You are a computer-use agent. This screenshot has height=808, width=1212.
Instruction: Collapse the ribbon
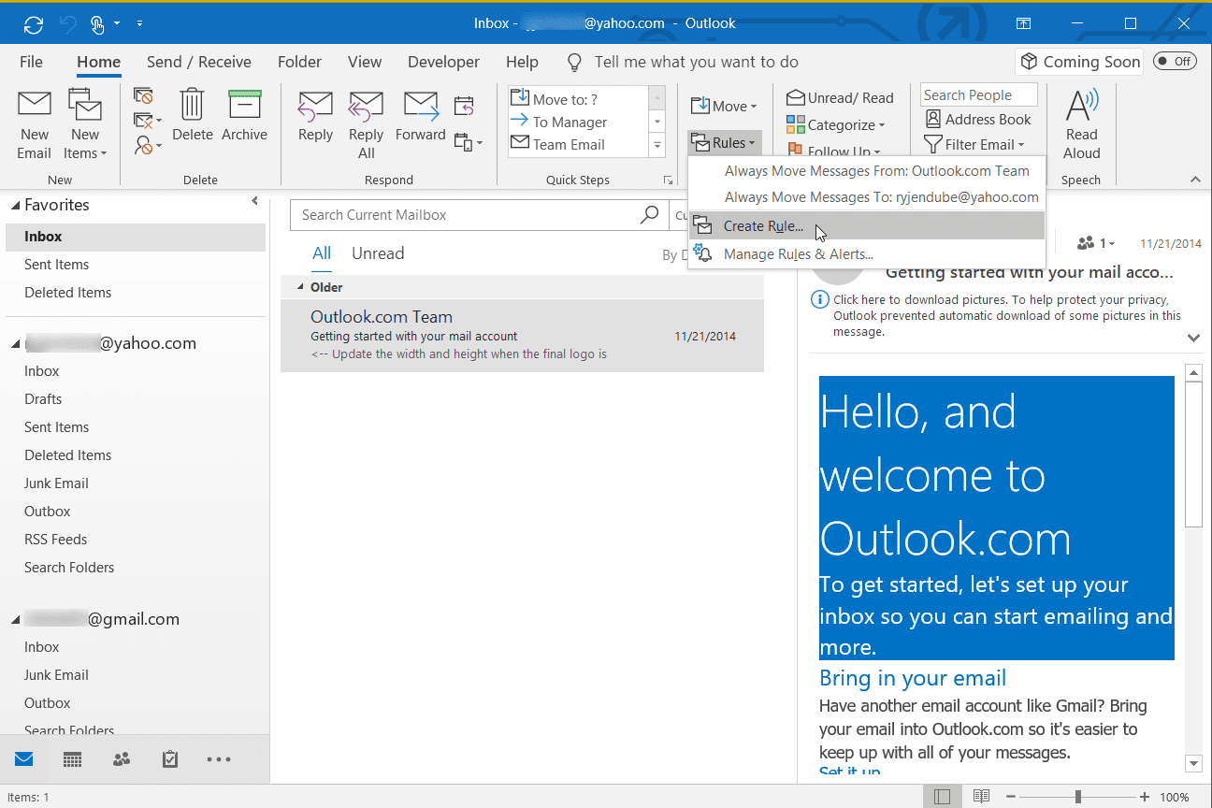pyautogui.click(x=1194, y=180)
